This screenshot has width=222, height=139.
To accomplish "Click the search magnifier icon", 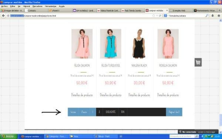I will (x=207, y=16).
